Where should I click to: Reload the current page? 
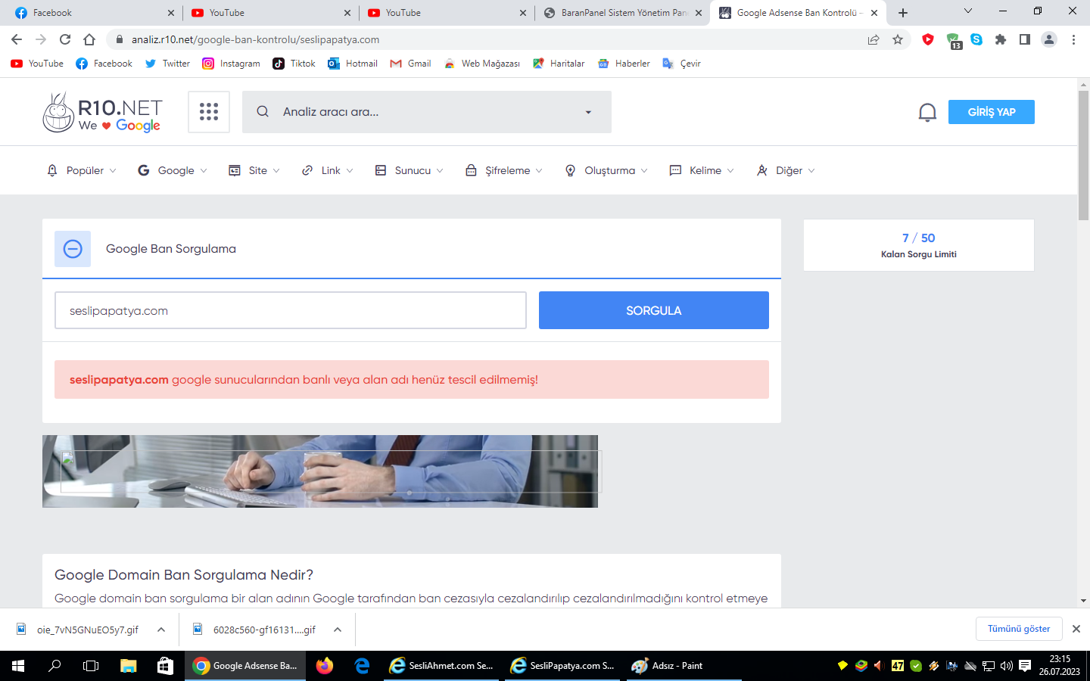pyautogui.click(x=65, y=39)
